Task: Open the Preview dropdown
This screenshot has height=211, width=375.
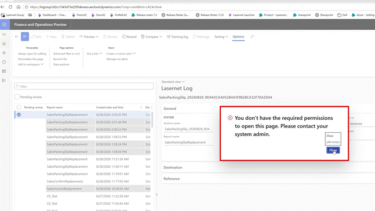Action: (89, 37)
